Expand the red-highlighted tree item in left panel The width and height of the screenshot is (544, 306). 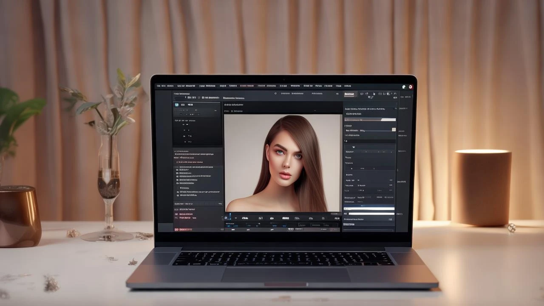(177, 162)
